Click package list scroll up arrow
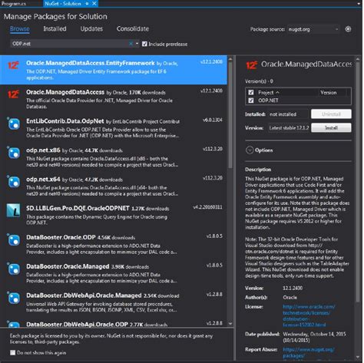The image size is (364, 363). (x=230, y=59)
